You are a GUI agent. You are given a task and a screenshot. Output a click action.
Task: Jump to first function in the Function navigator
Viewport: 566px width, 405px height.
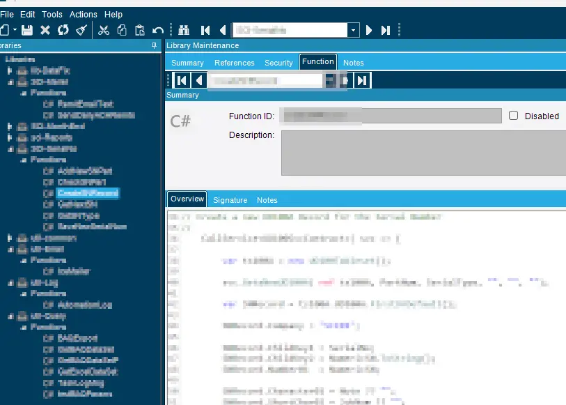tap(182, 80)
